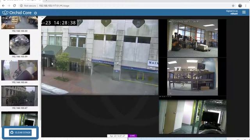The width and height of the screenshot is (250, 140).
Task: Jump to live with the LIVE button
Action: [x=132, y=136]
